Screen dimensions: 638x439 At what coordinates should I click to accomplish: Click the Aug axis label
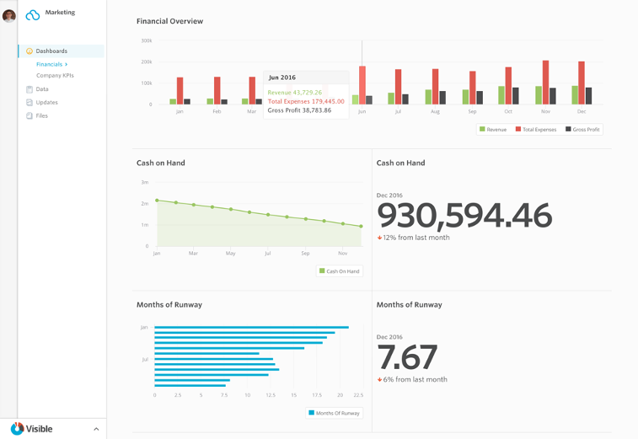pos(435,111)
